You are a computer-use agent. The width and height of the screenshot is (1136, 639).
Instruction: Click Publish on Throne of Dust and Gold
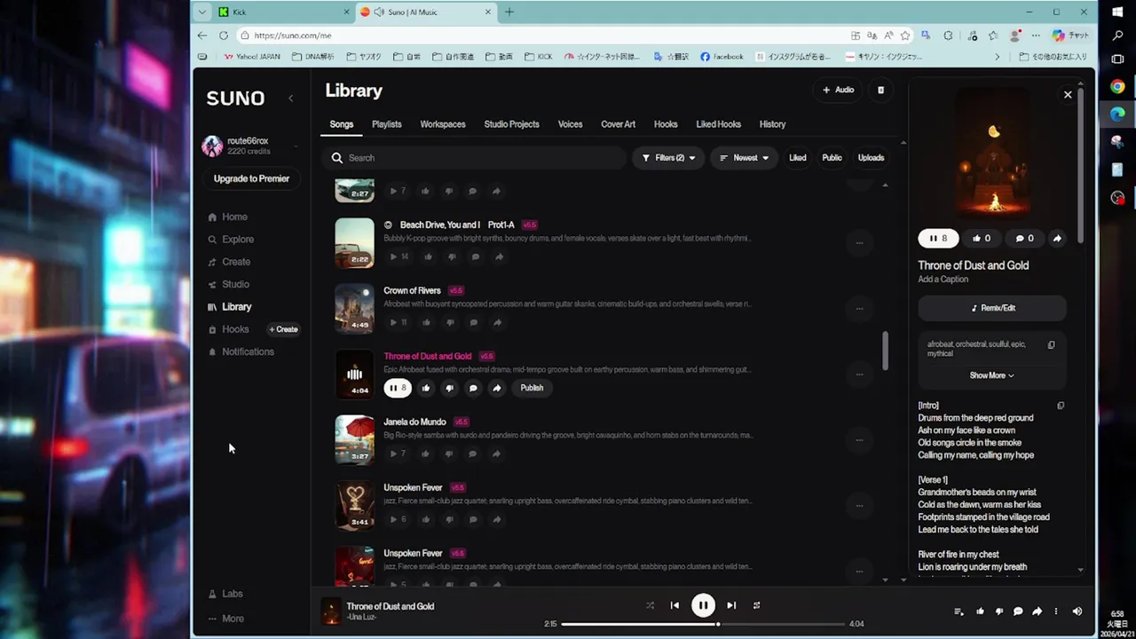pyautogui.click(x=532, y=388)
